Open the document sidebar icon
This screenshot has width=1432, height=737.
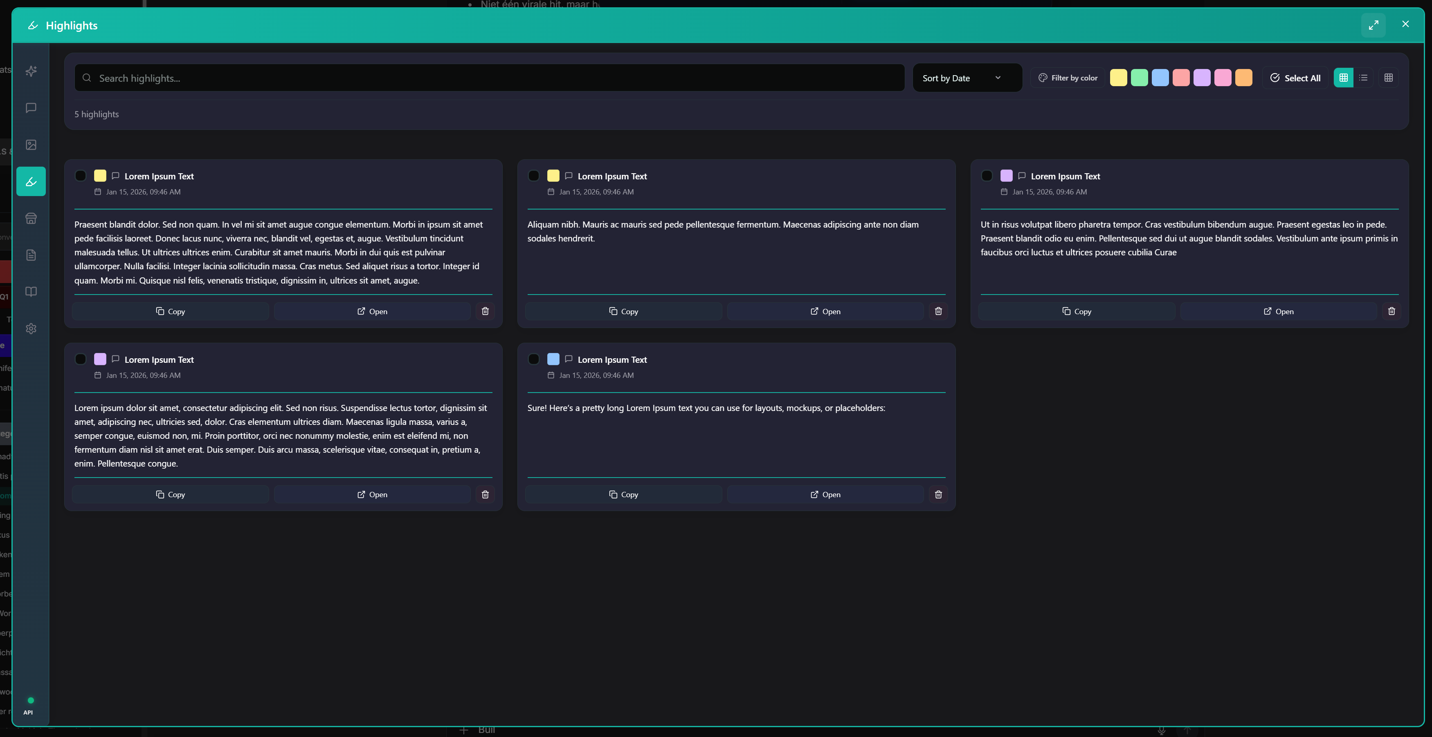click(31, 255)
